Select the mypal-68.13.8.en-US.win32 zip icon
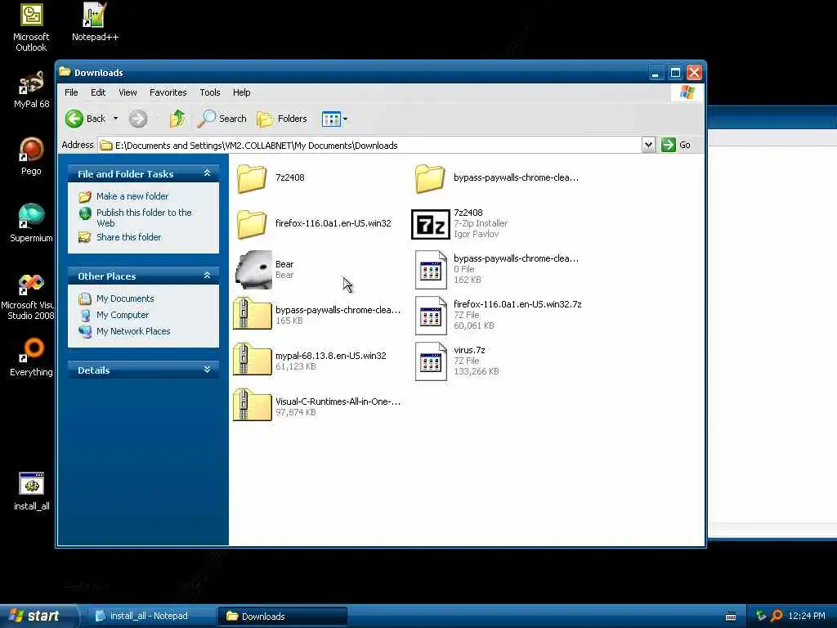This screenshot has height=628, width=837. [x=252, y=361]
